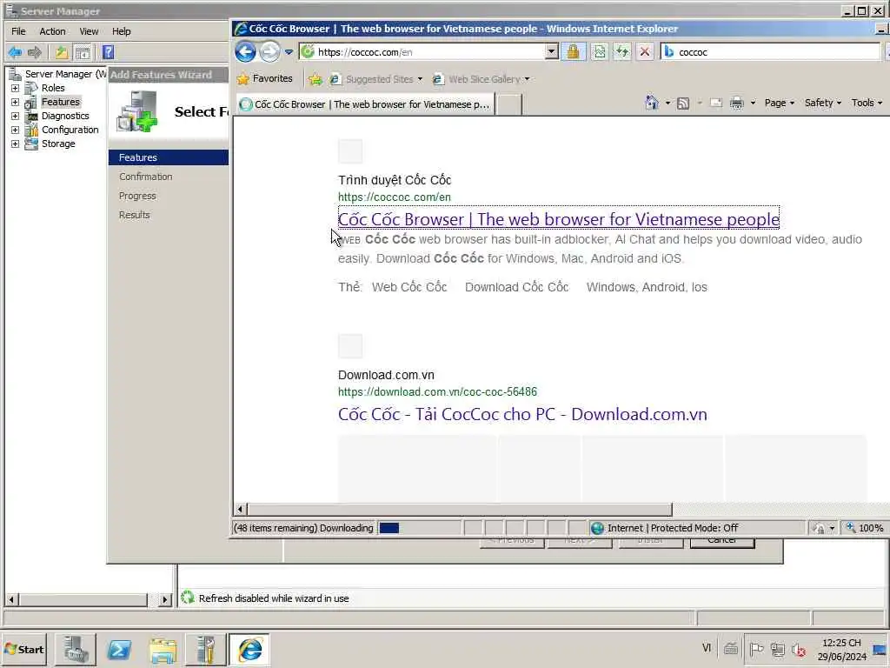Click the Compatibility View icon

click(600, 51)
